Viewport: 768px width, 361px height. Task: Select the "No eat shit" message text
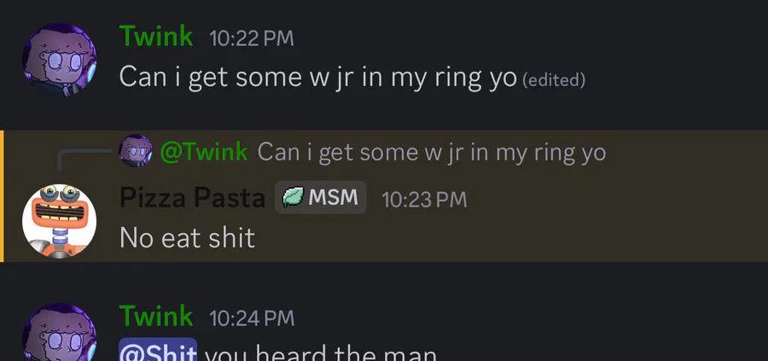coord(187,237)
